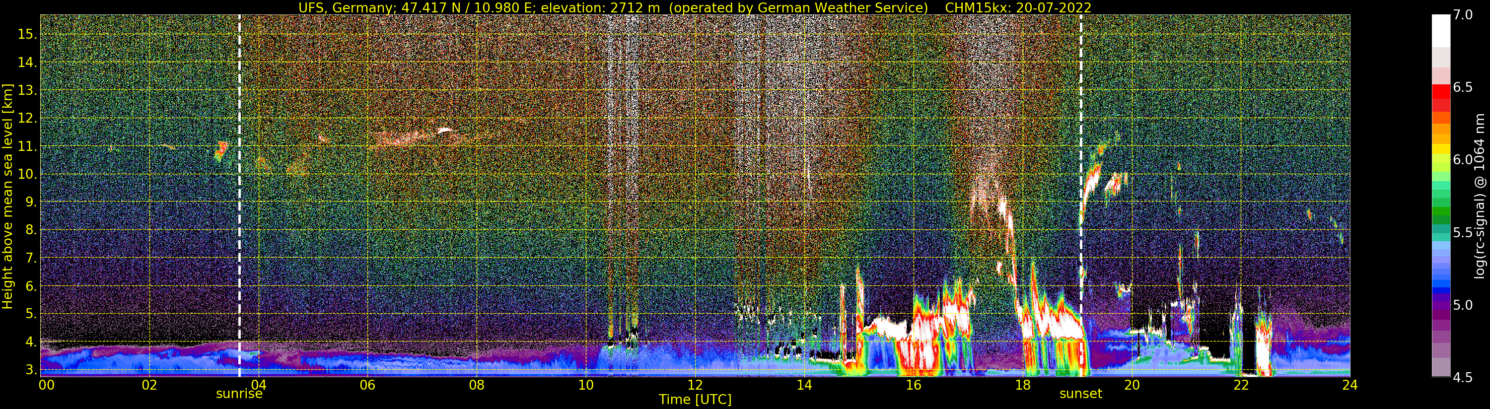
Task: Click the '4.' height tick label
Action: [x=31, y=342]
